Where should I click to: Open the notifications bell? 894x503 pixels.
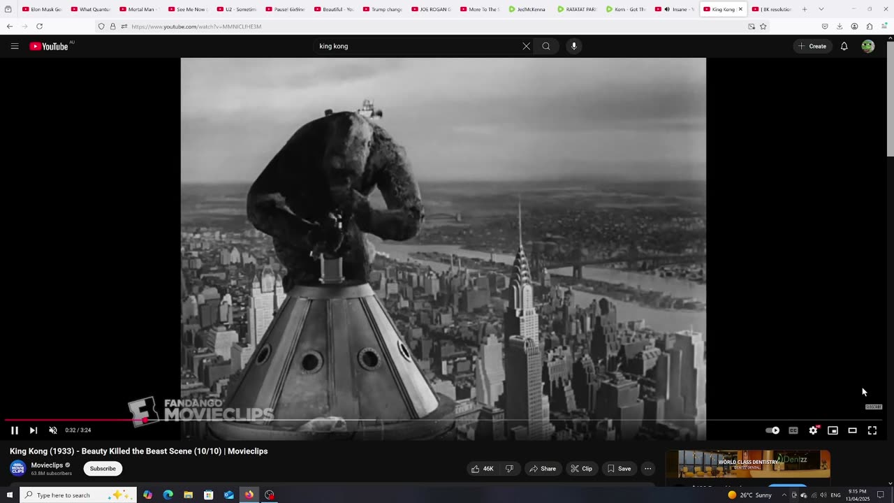[x=844, y=46]
